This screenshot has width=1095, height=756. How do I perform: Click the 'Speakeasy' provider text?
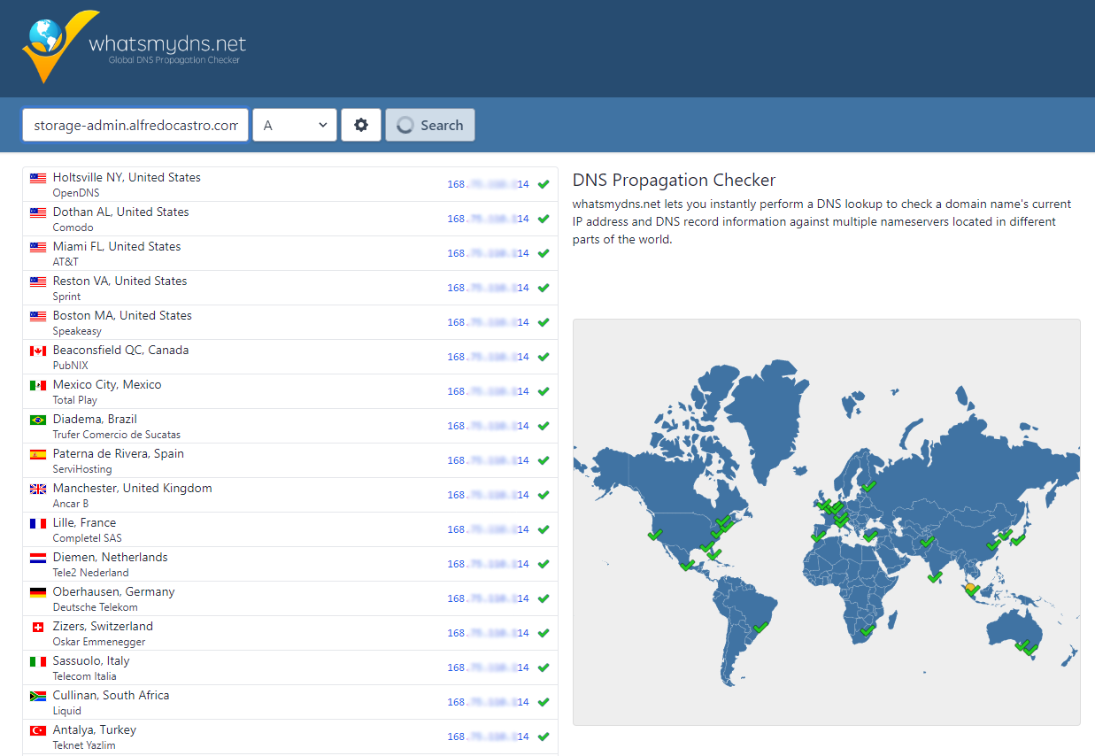click(77, 331)
